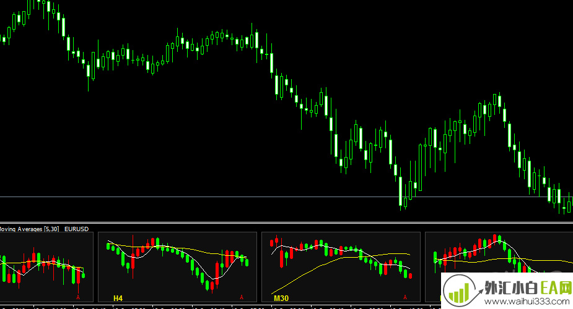The width and height of the screenshot is (573, 309).
Task: Select the yellow H4 timeframe label
Action: pyautogui.click(x=118, y=298)
